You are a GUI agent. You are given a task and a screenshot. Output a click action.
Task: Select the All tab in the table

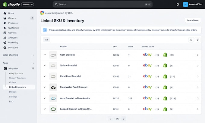pyautogui.click(x=46, y=40)
